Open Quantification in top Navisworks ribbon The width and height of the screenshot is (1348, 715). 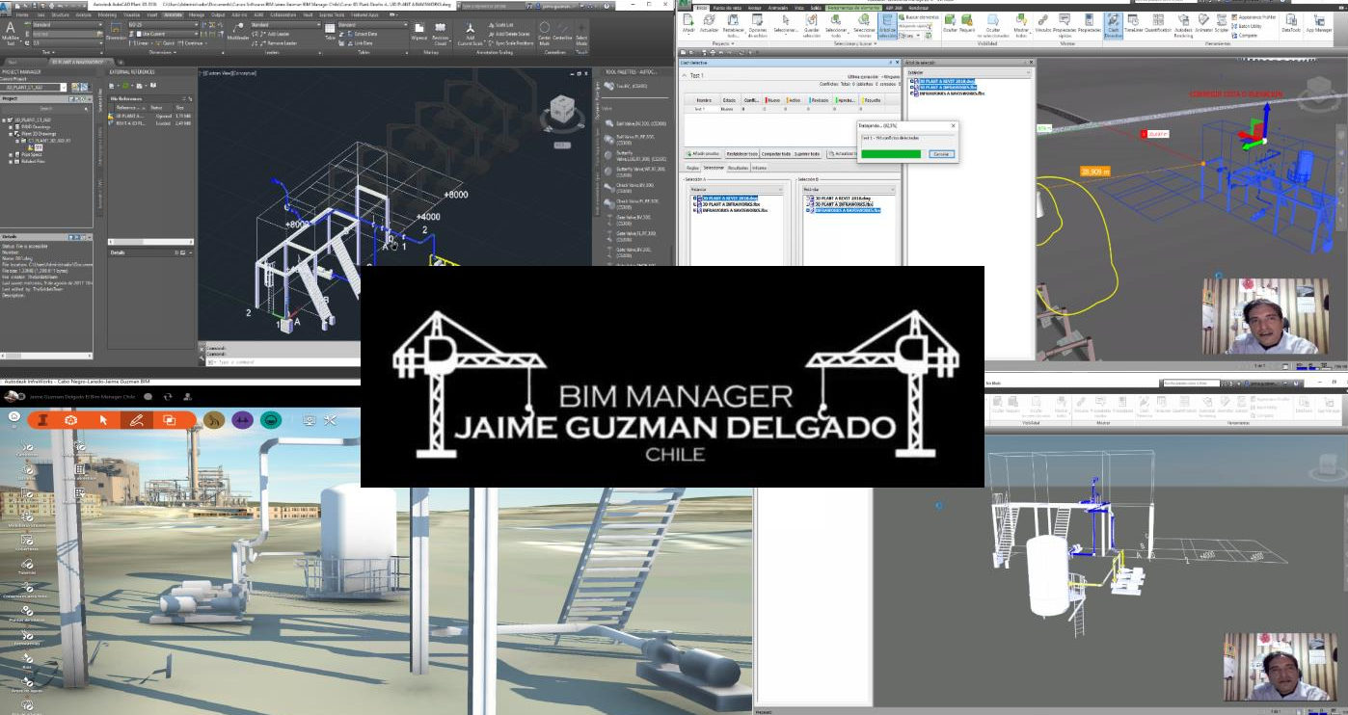[1158, 24]
